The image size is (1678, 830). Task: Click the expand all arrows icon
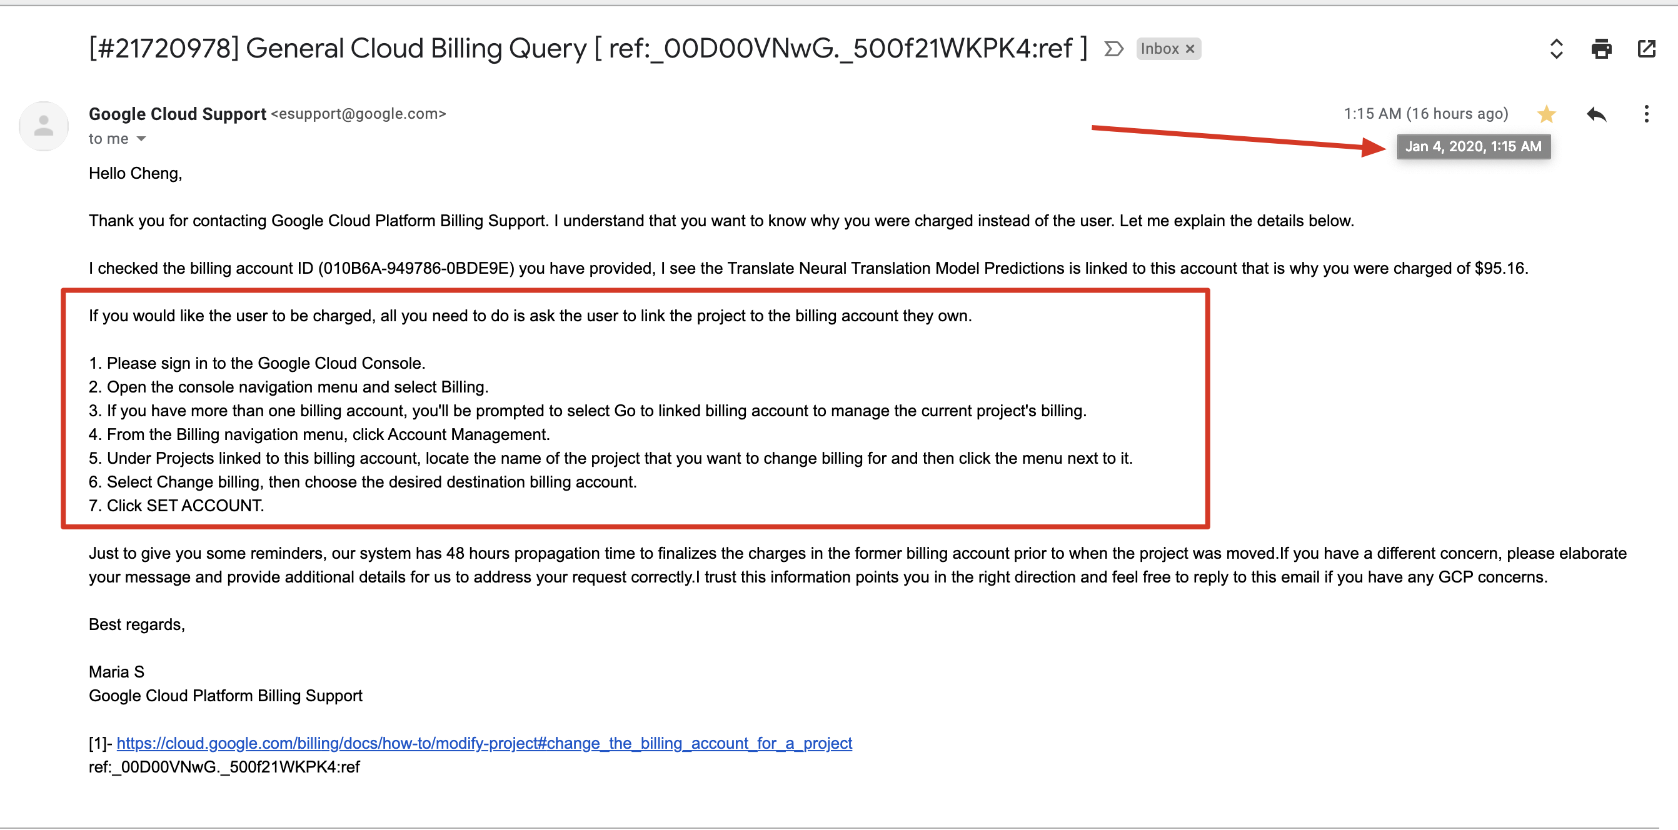pyautogui.click(x=1556, y=49)
